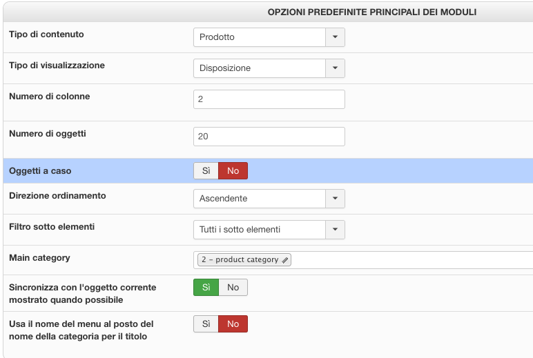Set Oggetti a caso to Sì
This screenshot has height=358, width=533.
(206, 170)
